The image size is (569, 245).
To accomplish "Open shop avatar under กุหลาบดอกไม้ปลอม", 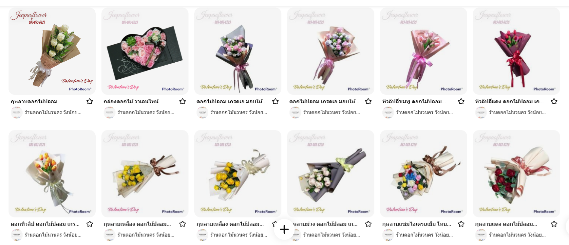I will pyautogui.click(x=16, y=112).
